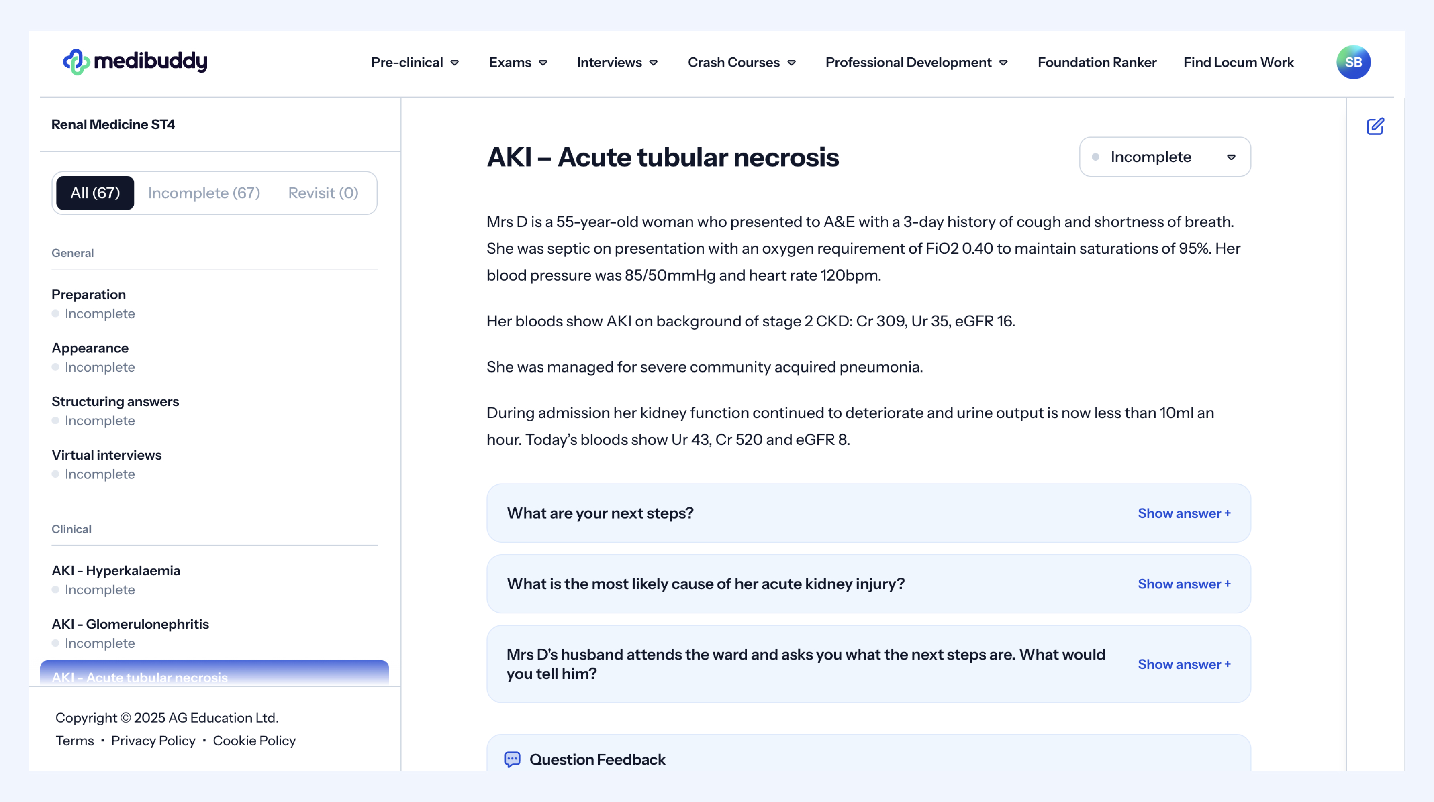
Task: Switch filter to Incomplete (67)
Action: tap(204, 193)
